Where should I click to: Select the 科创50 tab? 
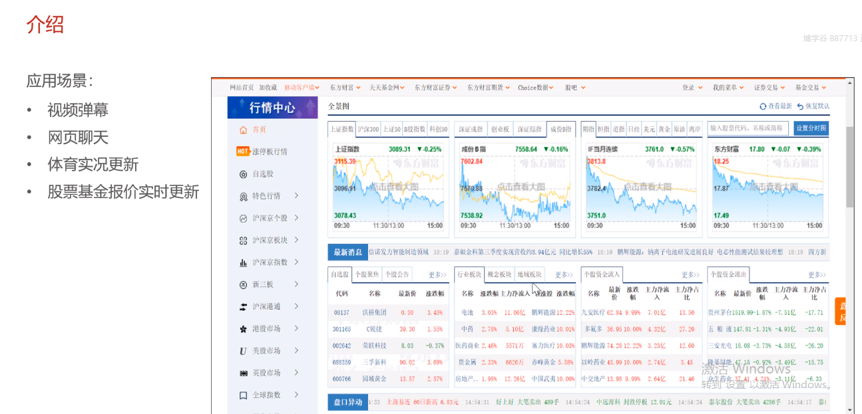tap(439, 129)
